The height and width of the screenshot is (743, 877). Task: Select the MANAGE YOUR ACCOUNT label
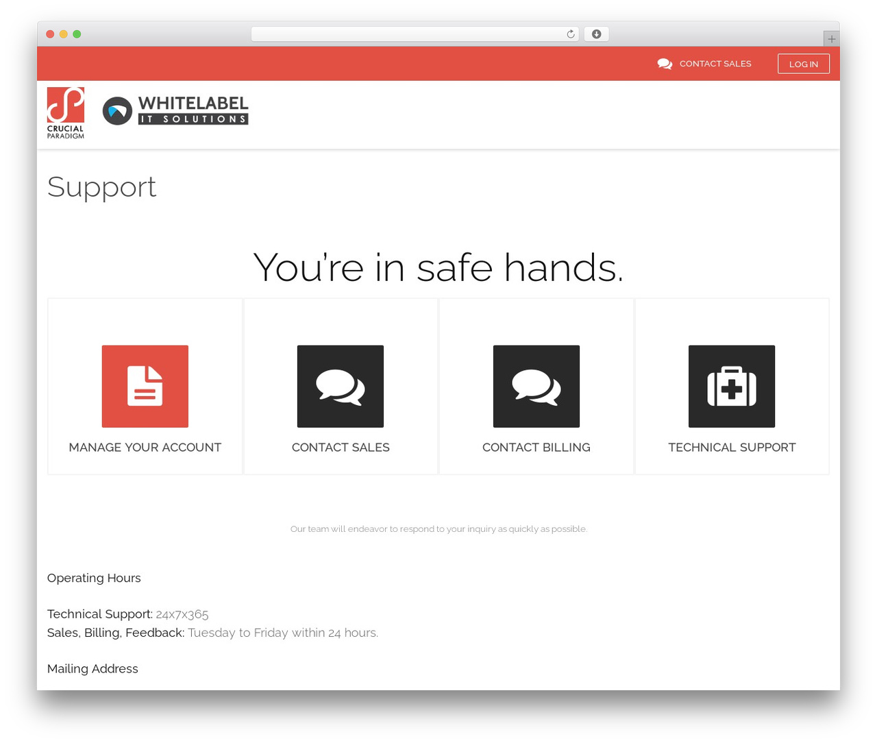tap(145, 448)
